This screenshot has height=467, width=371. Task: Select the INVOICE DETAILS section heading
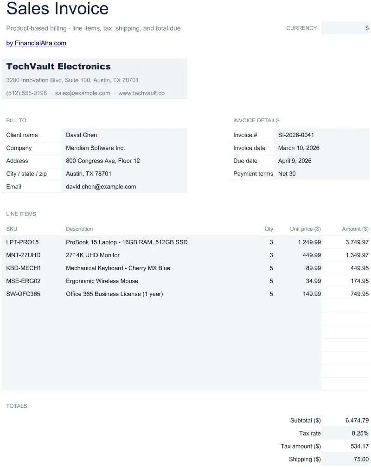tap(256, 120)
